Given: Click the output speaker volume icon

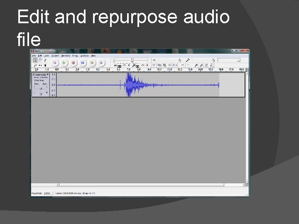Looking at the screenshot, I should [154, 60].
